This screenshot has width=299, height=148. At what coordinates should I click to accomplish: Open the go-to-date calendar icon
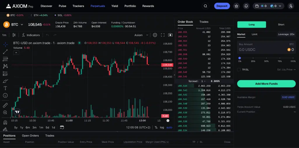[62, 127]
